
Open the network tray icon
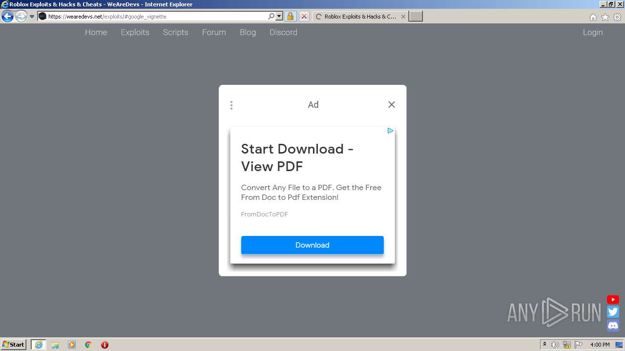click(567, 345)
